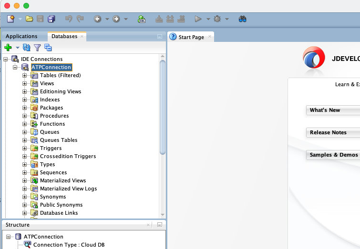Image resolution: width=360 pixels, height=249 pixels.
Task: Expand the Procedures node
Action: click(25, 116)
